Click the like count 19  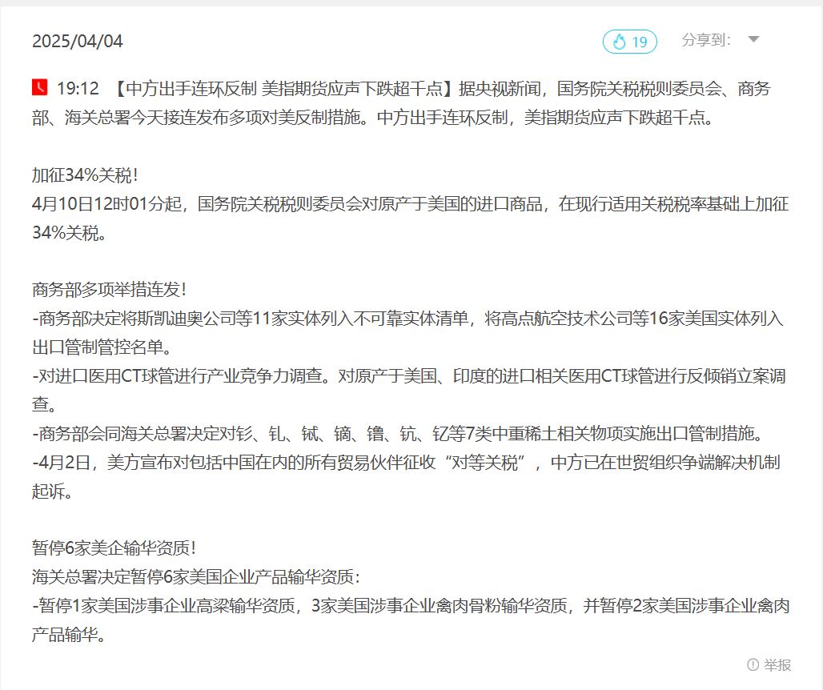640,42
